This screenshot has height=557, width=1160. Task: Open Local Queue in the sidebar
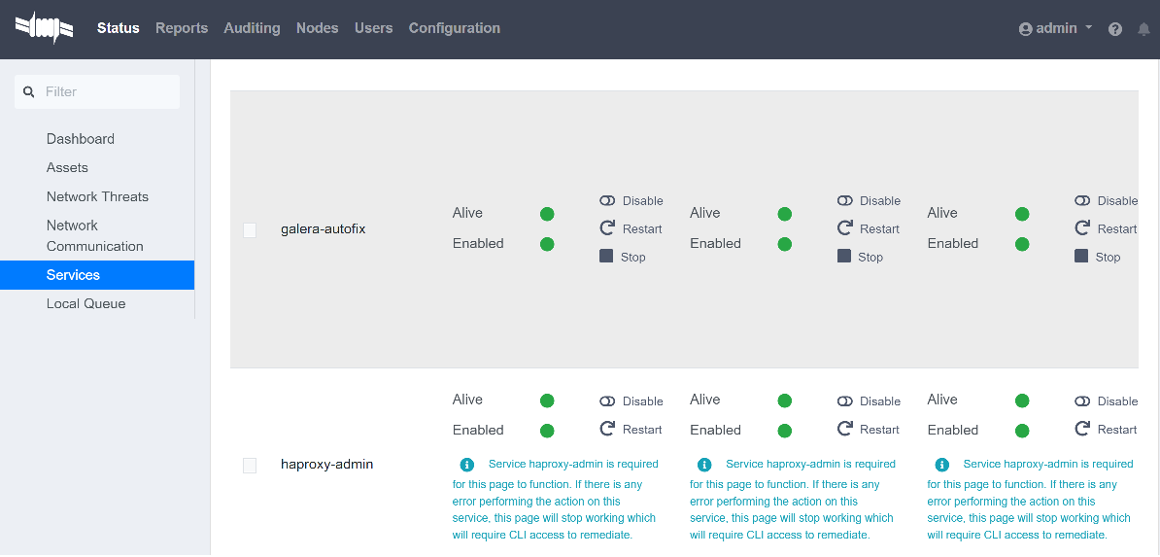click(x=85, y=303)
